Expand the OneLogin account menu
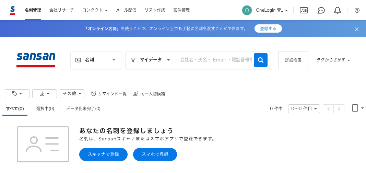The height and width of the screenshot is (173, 366). coord(272,10)
